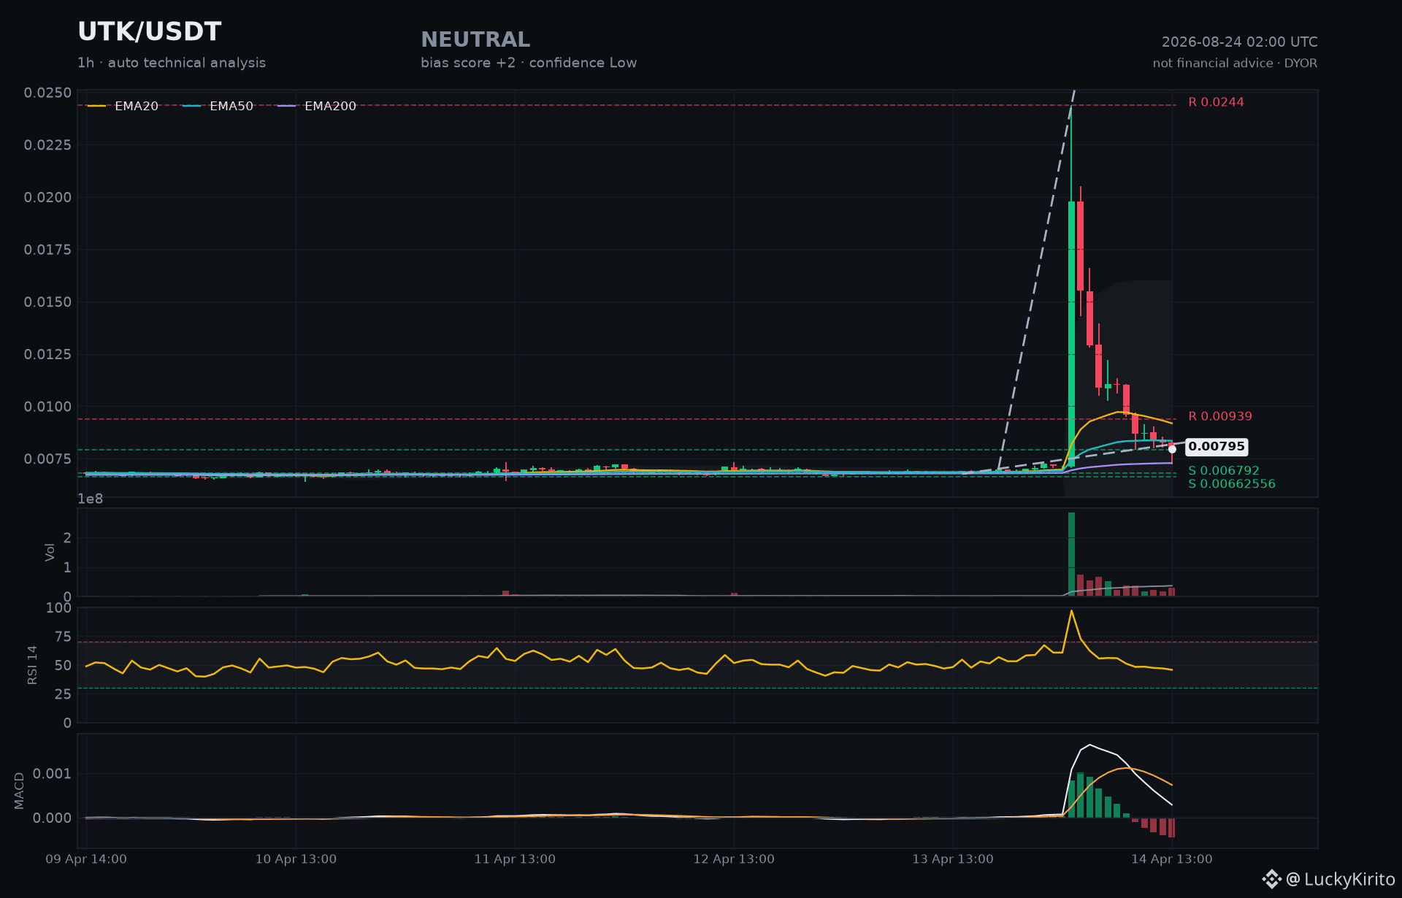Click the R 0.00939 resistance label

point(1219,416)
